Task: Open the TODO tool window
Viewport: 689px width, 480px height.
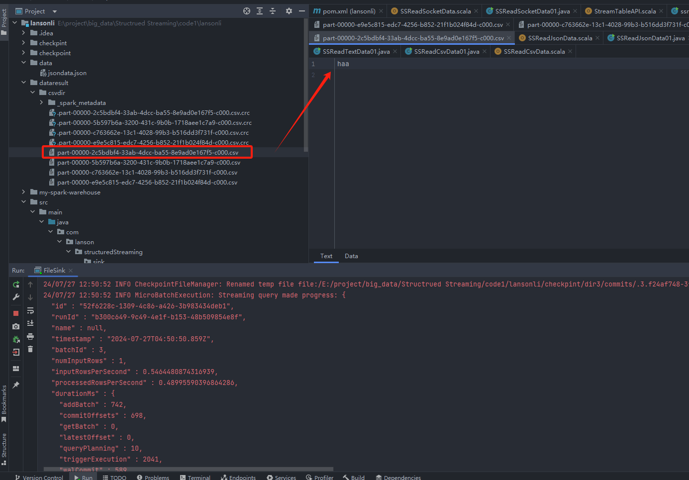Action: pyautogui.click(x=114, y=477)
